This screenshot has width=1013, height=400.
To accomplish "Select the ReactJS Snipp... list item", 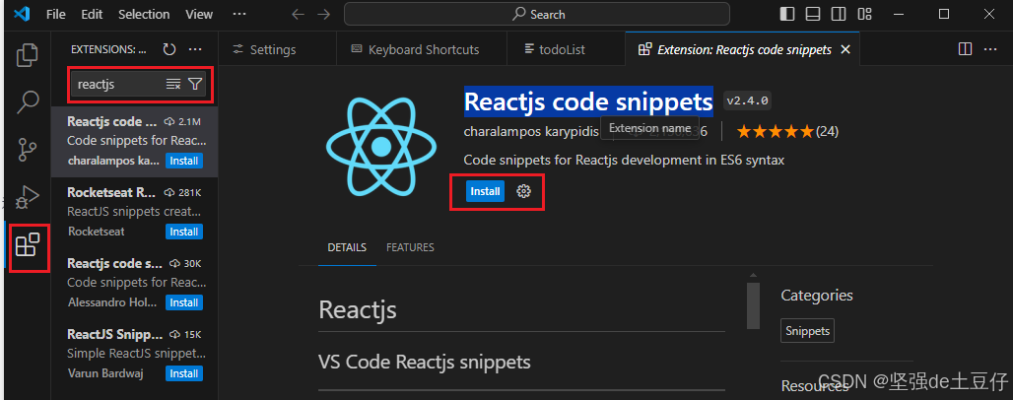I will point(134,355).
